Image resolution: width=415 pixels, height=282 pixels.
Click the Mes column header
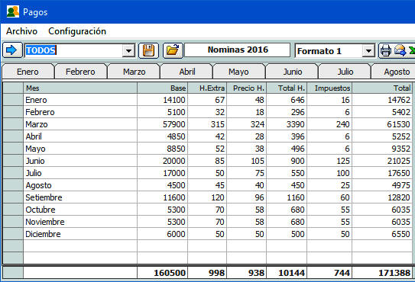pyautogui.click(x=80, y=88)
